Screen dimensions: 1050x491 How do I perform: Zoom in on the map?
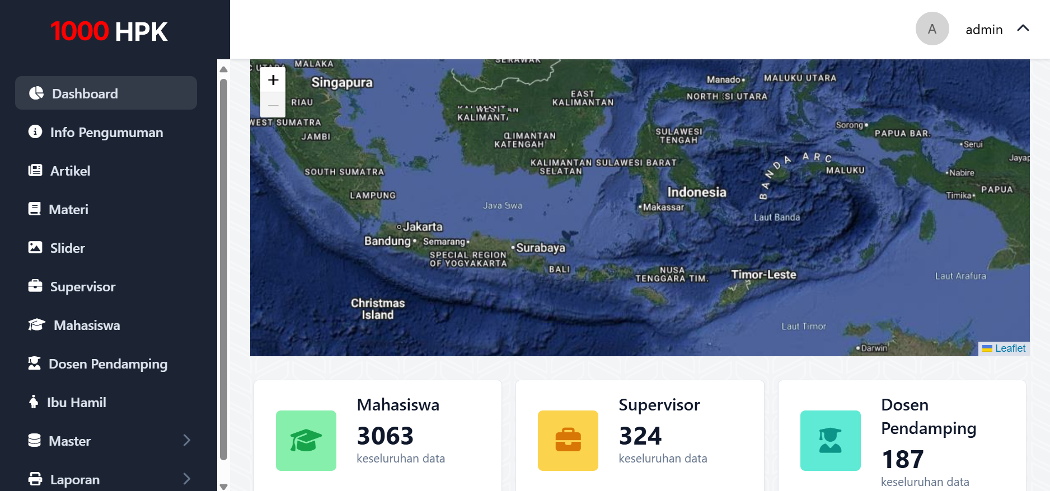point(273,81)
